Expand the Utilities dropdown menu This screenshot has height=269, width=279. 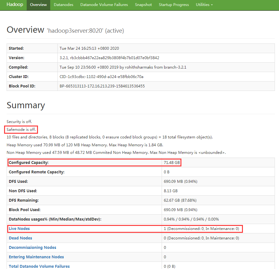(204, 5)
